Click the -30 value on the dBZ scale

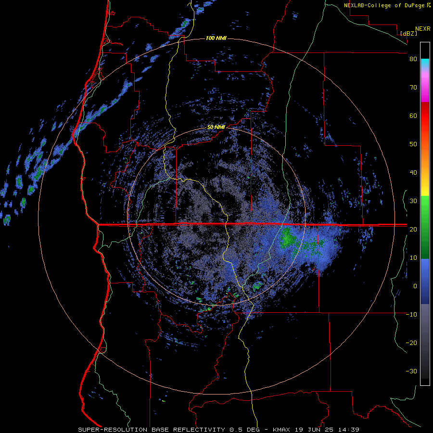tap(411, 371)
